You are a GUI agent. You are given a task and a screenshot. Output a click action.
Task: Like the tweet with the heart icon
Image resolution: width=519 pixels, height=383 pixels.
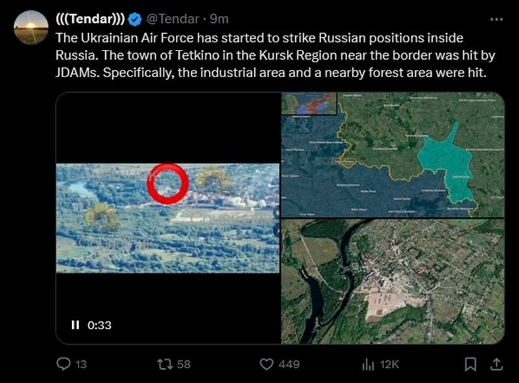(x=266, y=364)
